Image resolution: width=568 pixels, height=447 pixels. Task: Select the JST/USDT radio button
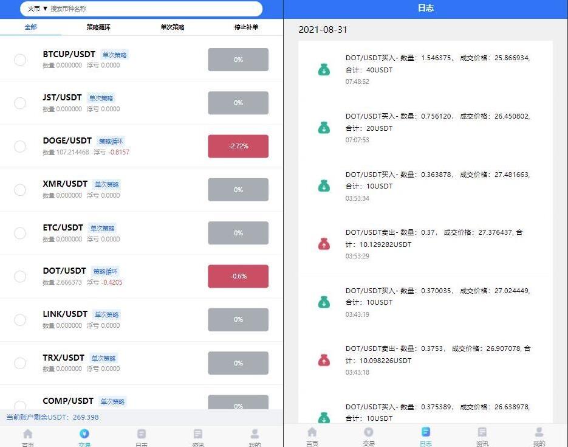(20, 103)
